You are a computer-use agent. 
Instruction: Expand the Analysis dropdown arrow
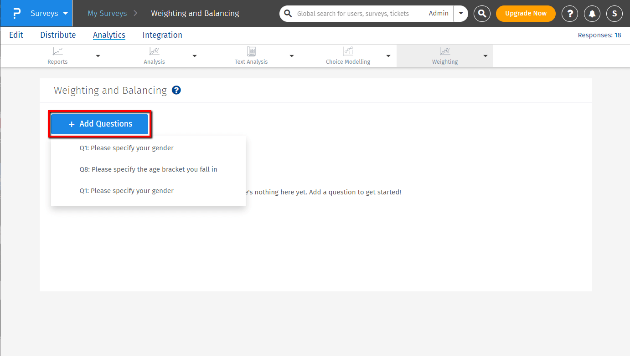click(195, 56)
